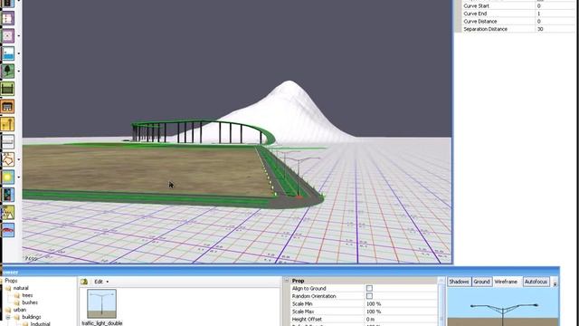Open dropdown arrow beside tree tool

19,71
